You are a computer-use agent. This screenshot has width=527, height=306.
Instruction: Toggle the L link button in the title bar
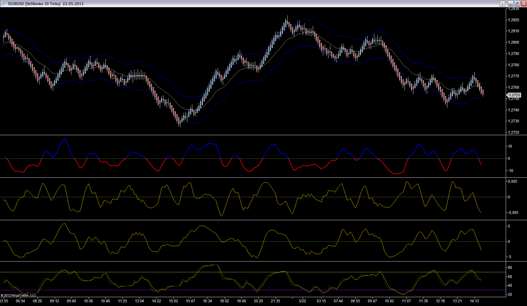(x=502, y=3)
